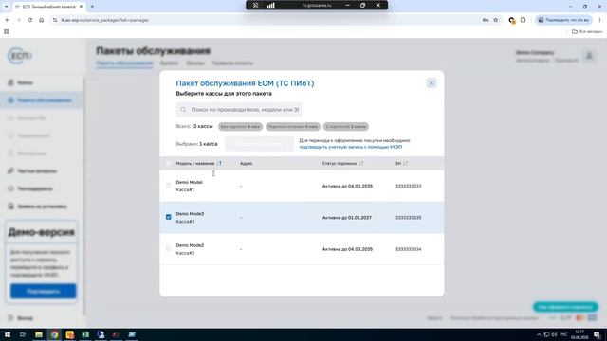Select the Demo Model Касса#1 checkbox

click(169, 186)
